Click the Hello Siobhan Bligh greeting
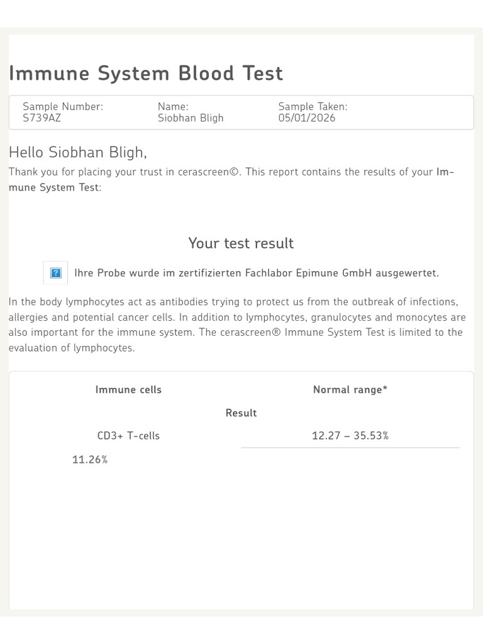483x644 pixels. (78, 152)
